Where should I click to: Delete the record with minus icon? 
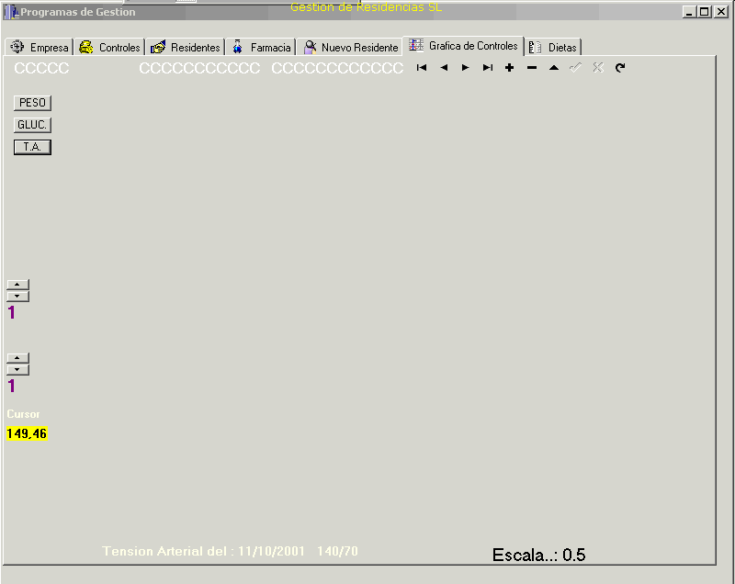click(532, 68)
